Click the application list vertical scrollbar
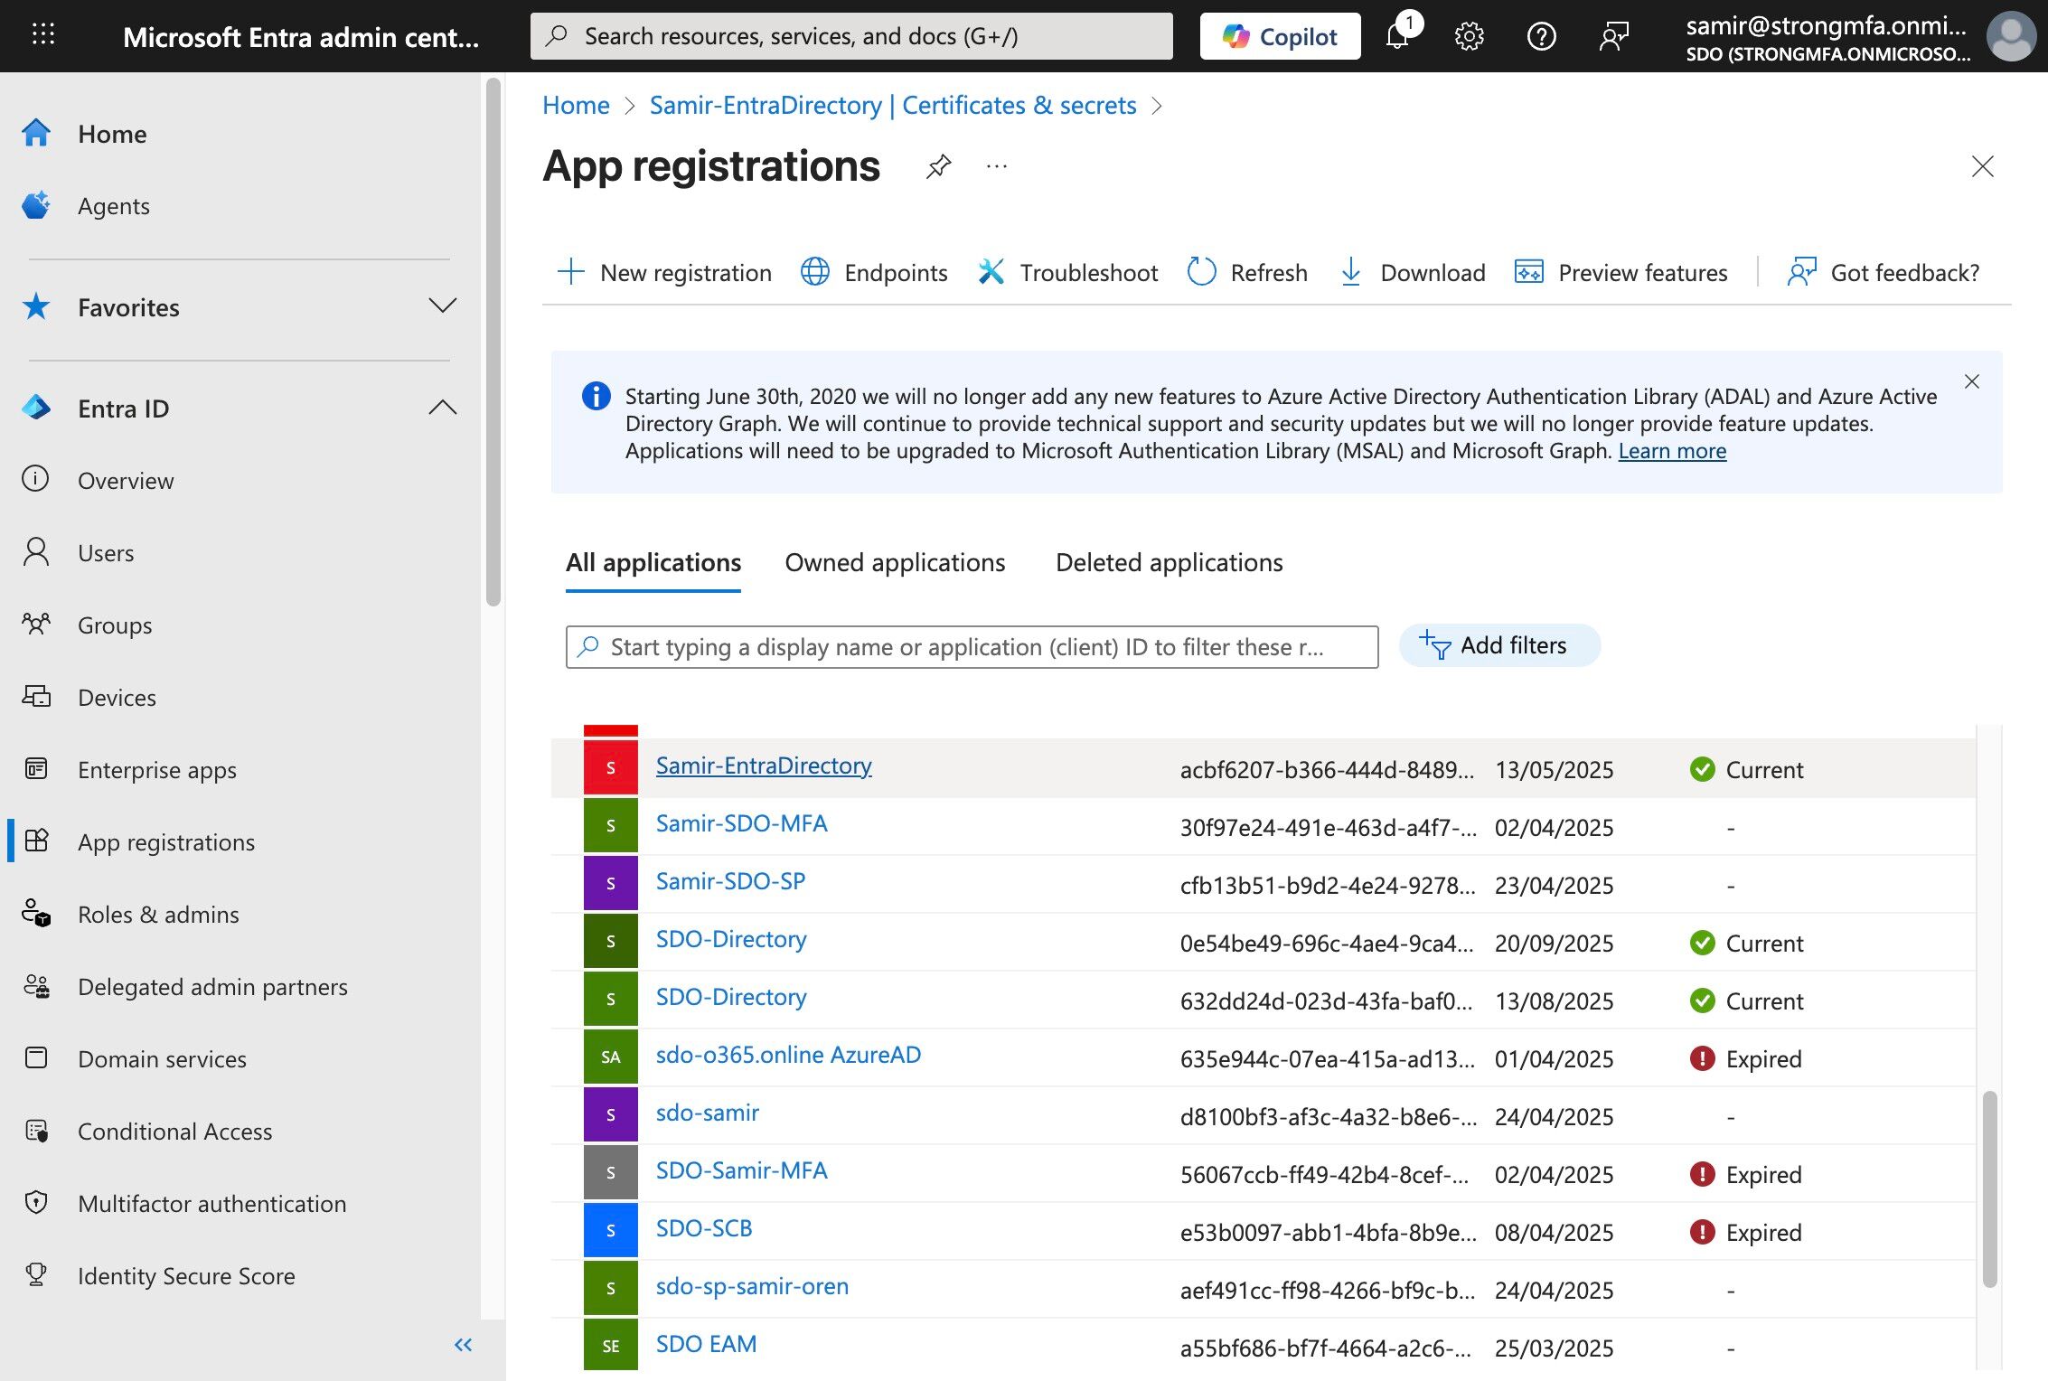Screen dimensions: 2048x1381 (x=1989, y=1188)
